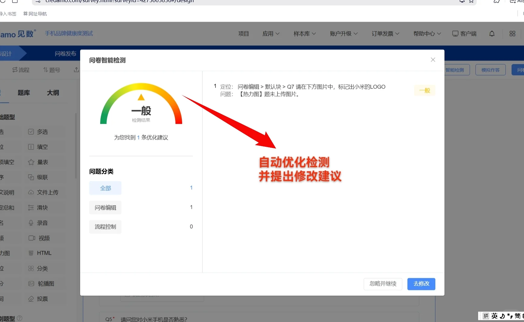Toggle the bookmark star in address bar
The width and height of the screenshot is (524, 322).
(x=471, y=1)
